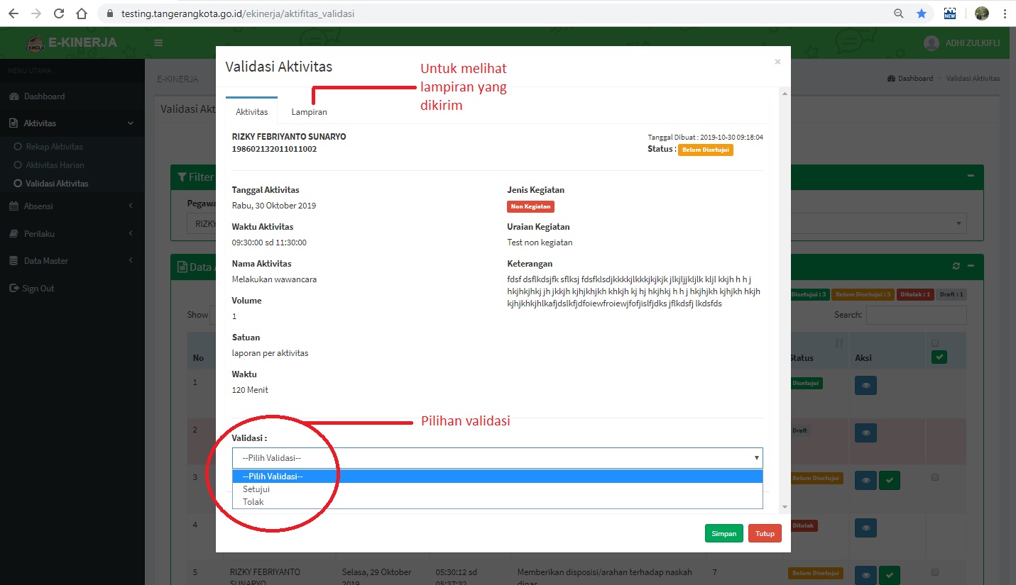Click the Dashboard sidebar item

44,96
